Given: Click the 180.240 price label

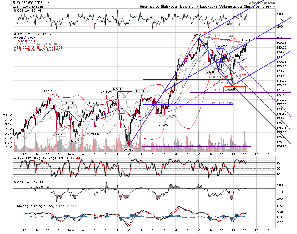Looking at the screenshot, I should (x=246, y=40).
